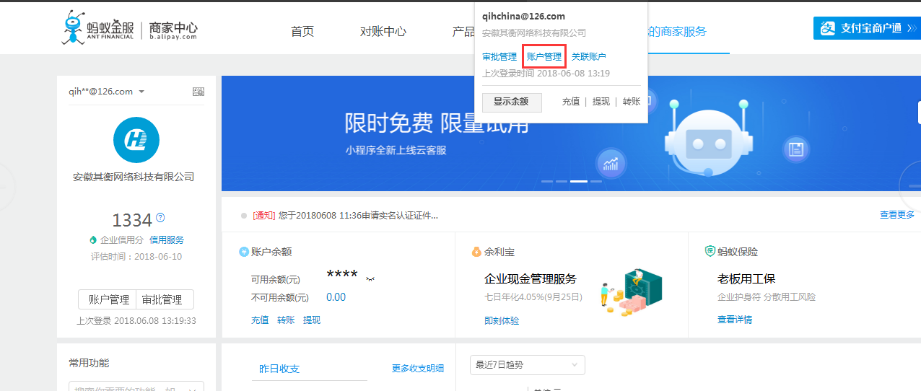Click the 不可用余额 value 0.00
The height and width of the screenshot is (391, 921).
(x=336, y=297)
